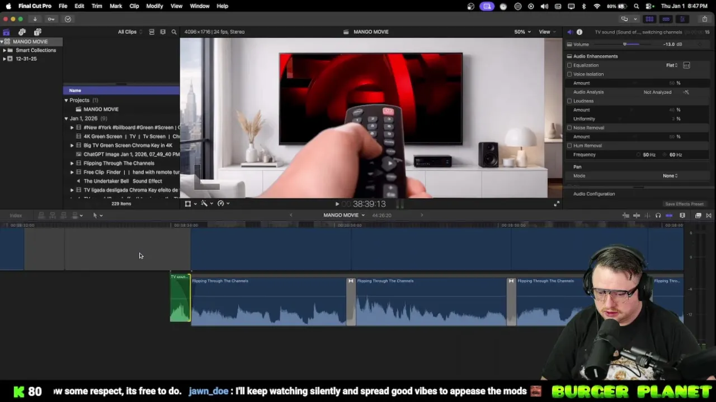Image resolution: width=716 pixels, height=402 pixels.
Task: Open the Trim menu
Action: click(97, 6)
